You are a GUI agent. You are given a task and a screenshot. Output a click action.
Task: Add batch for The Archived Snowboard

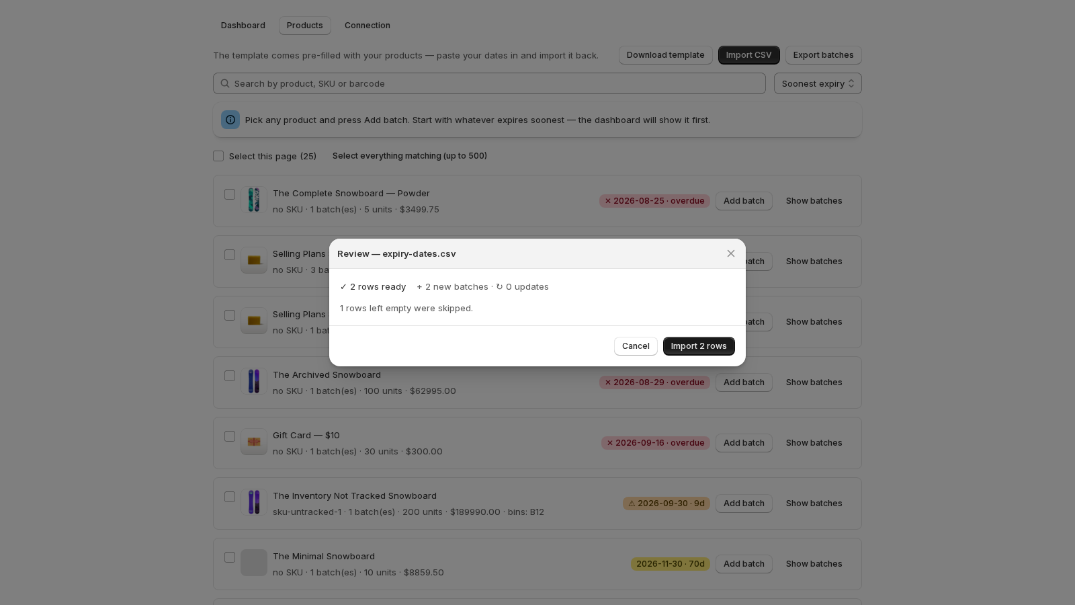point(744,382)
